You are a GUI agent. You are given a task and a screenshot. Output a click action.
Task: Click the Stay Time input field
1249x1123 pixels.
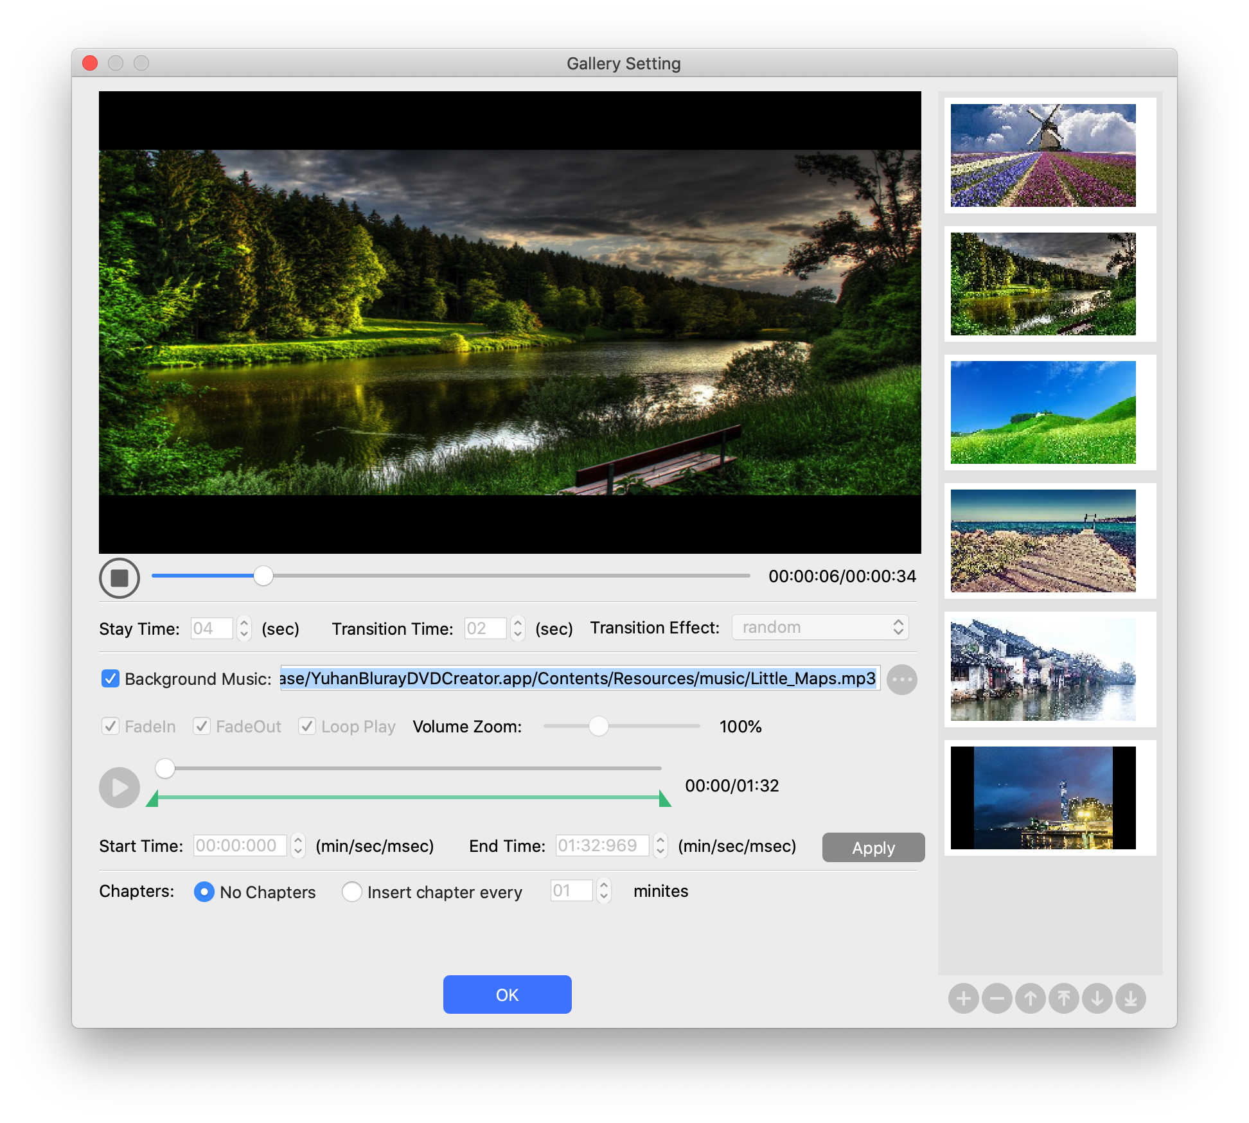(212, 628)
